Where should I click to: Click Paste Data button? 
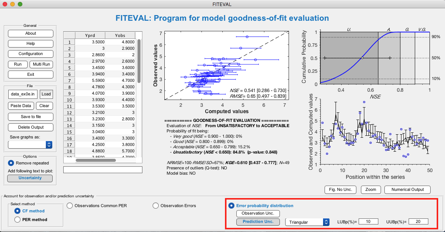point(21,106)
